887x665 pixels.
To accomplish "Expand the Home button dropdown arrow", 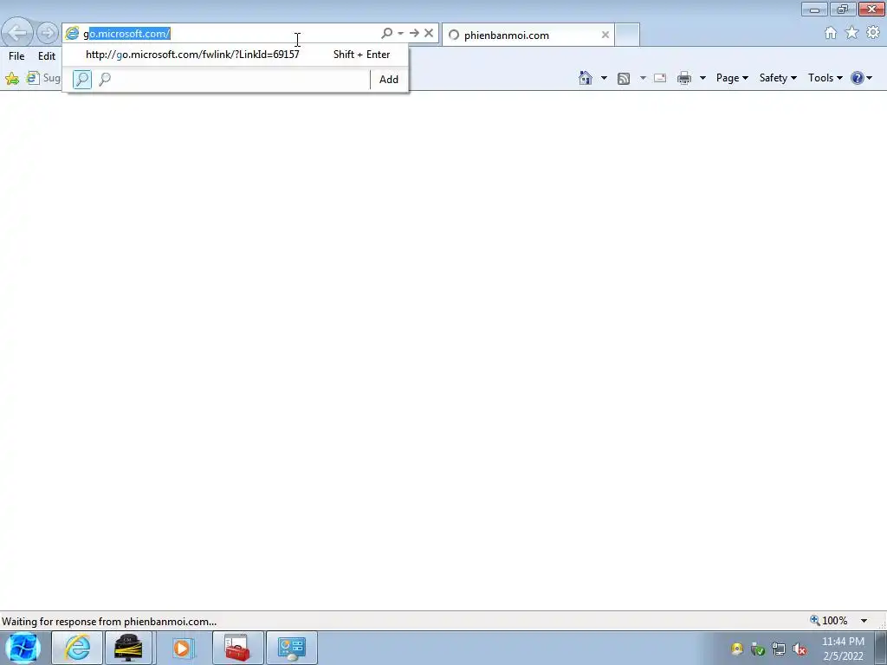I will click(604, 78).
